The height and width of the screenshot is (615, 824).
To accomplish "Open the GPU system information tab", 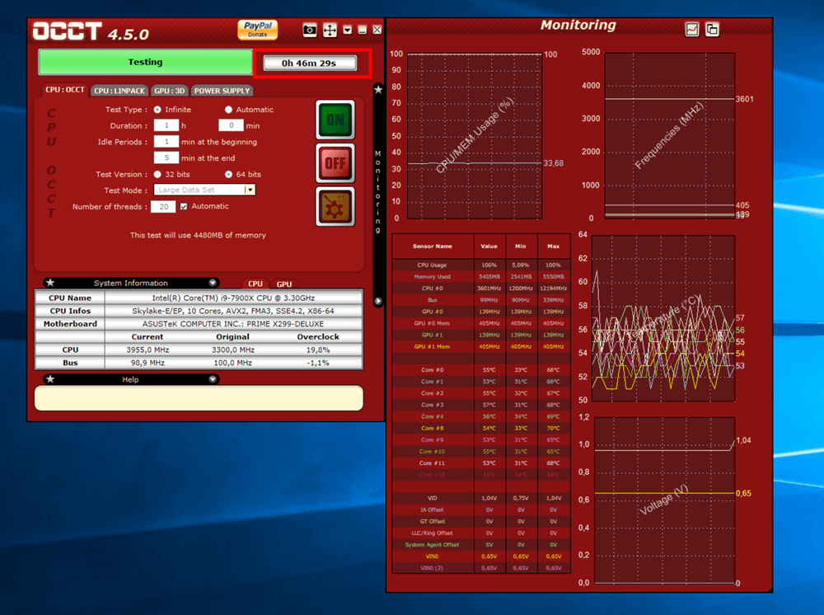I will (x=283, y=284).
